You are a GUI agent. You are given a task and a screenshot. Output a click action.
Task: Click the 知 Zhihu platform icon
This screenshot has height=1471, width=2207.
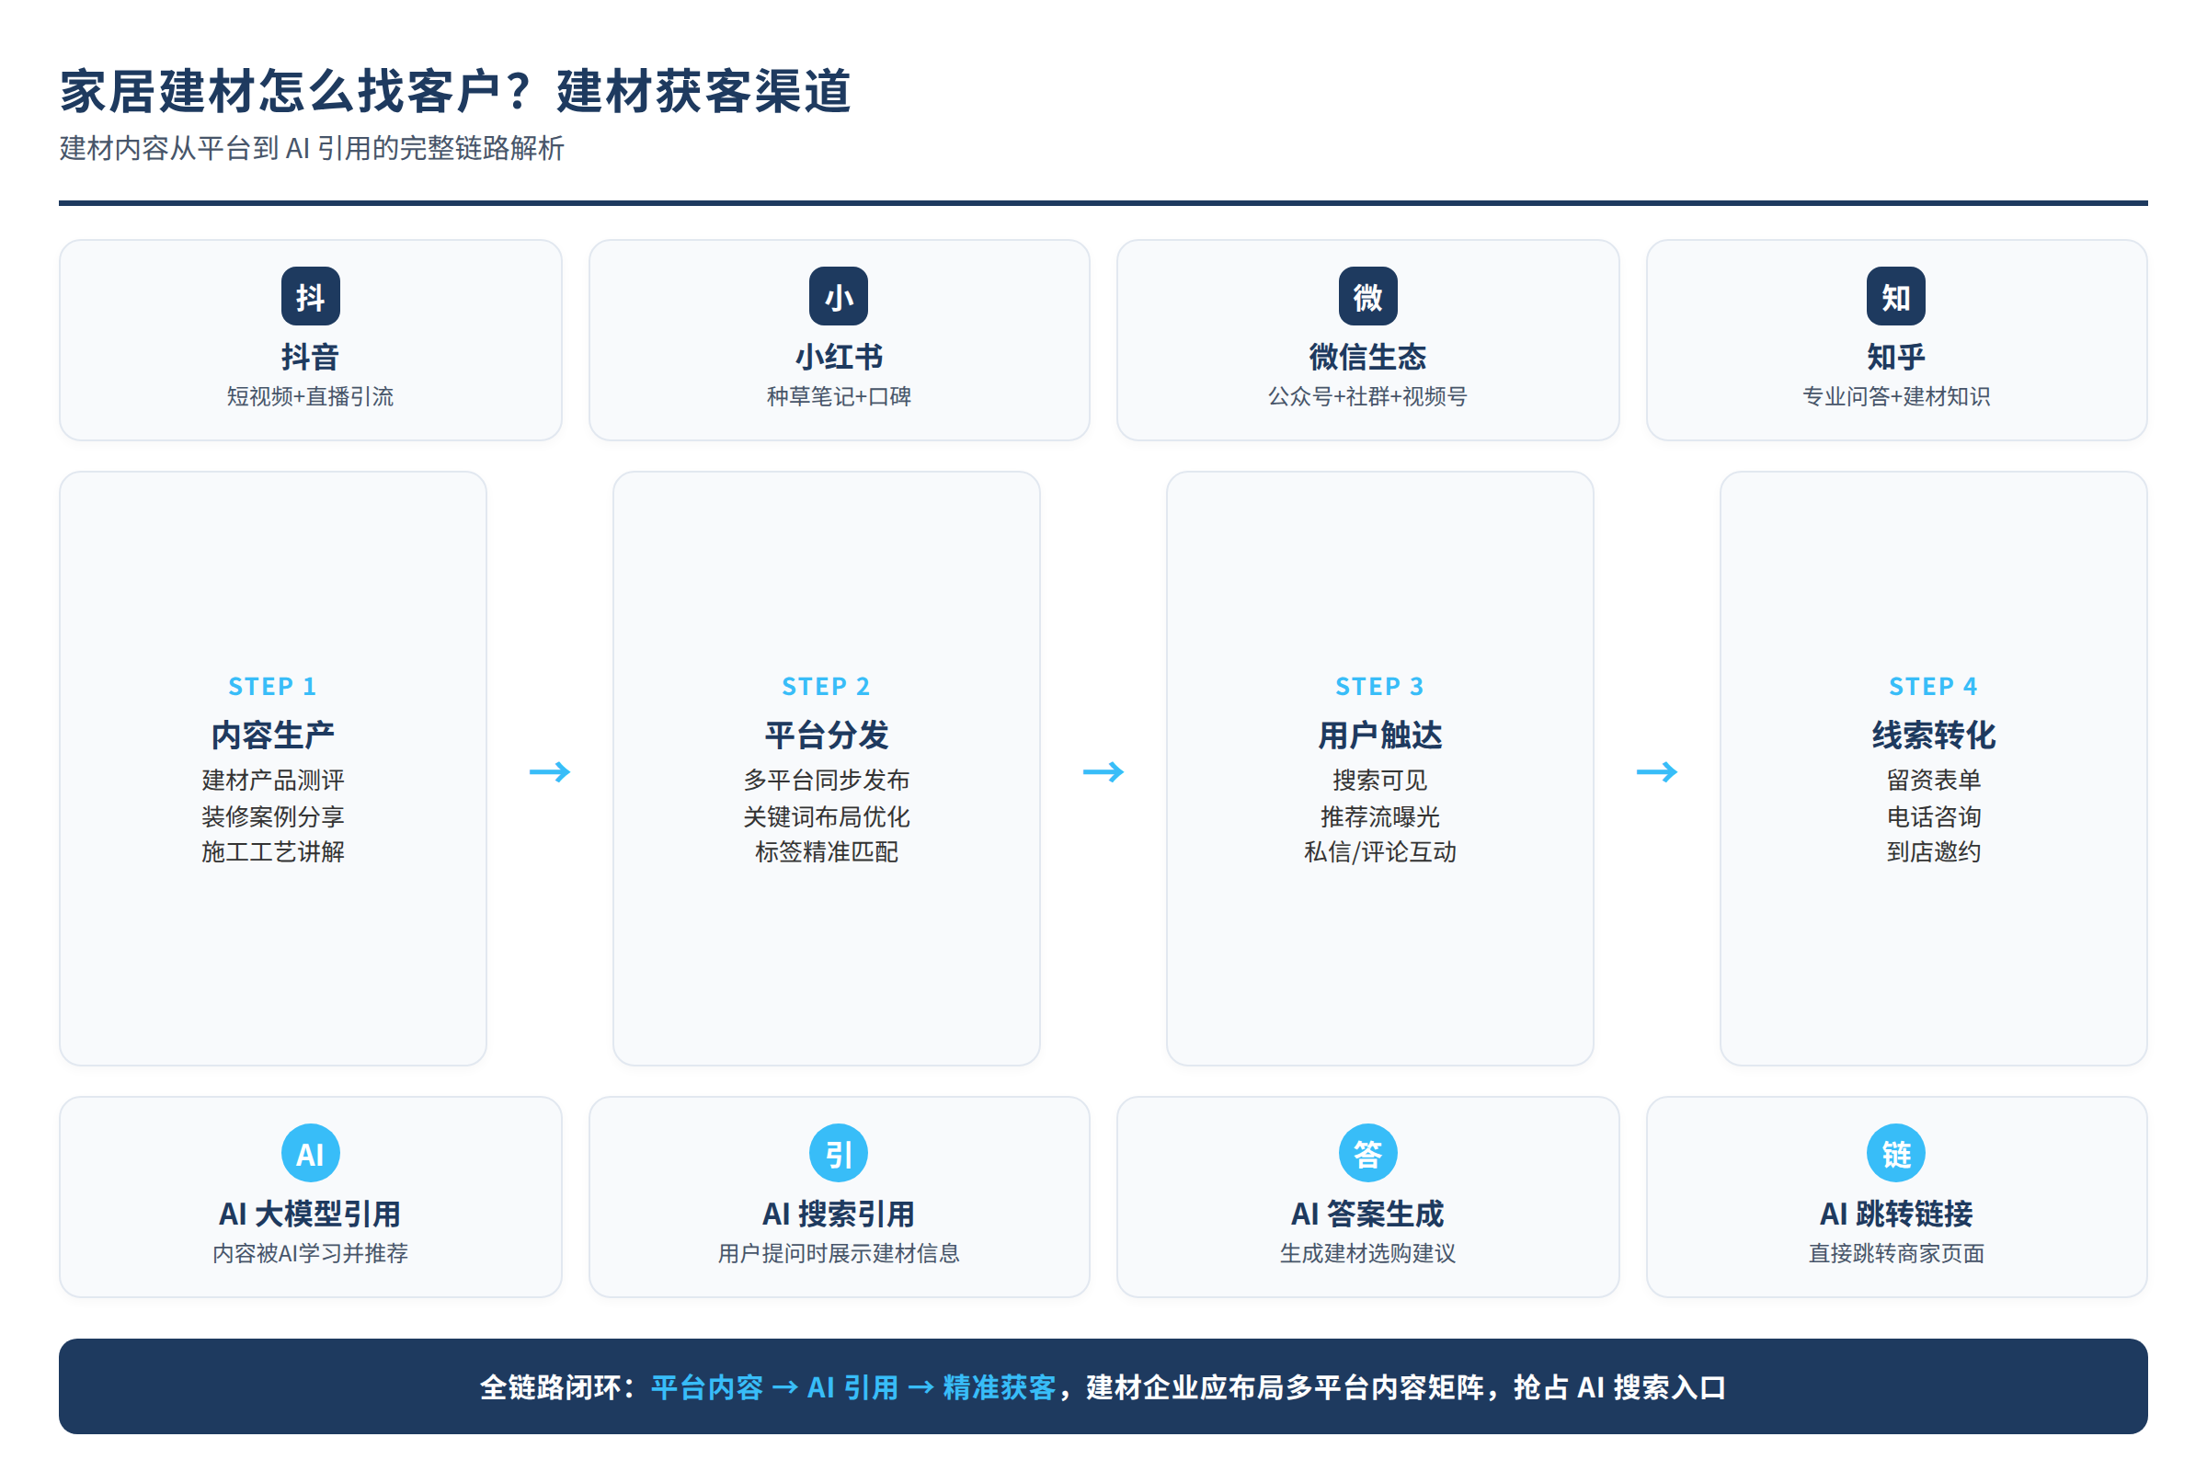(x=1896, y=296)
